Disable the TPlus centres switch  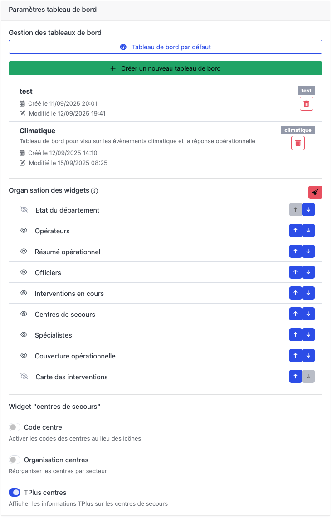pyautogui.click(x=15, y=493)
